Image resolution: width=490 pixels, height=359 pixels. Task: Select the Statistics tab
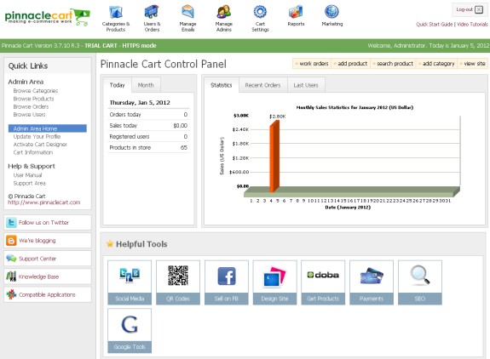click(222, 85)
